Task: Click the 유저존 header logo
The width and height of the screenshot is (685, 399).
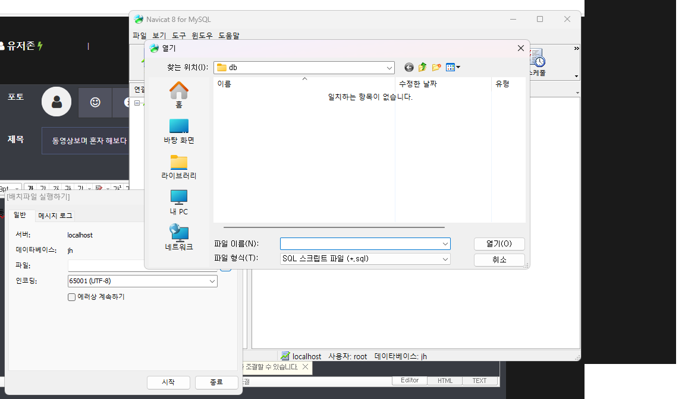Action: (x=21, y=46)
